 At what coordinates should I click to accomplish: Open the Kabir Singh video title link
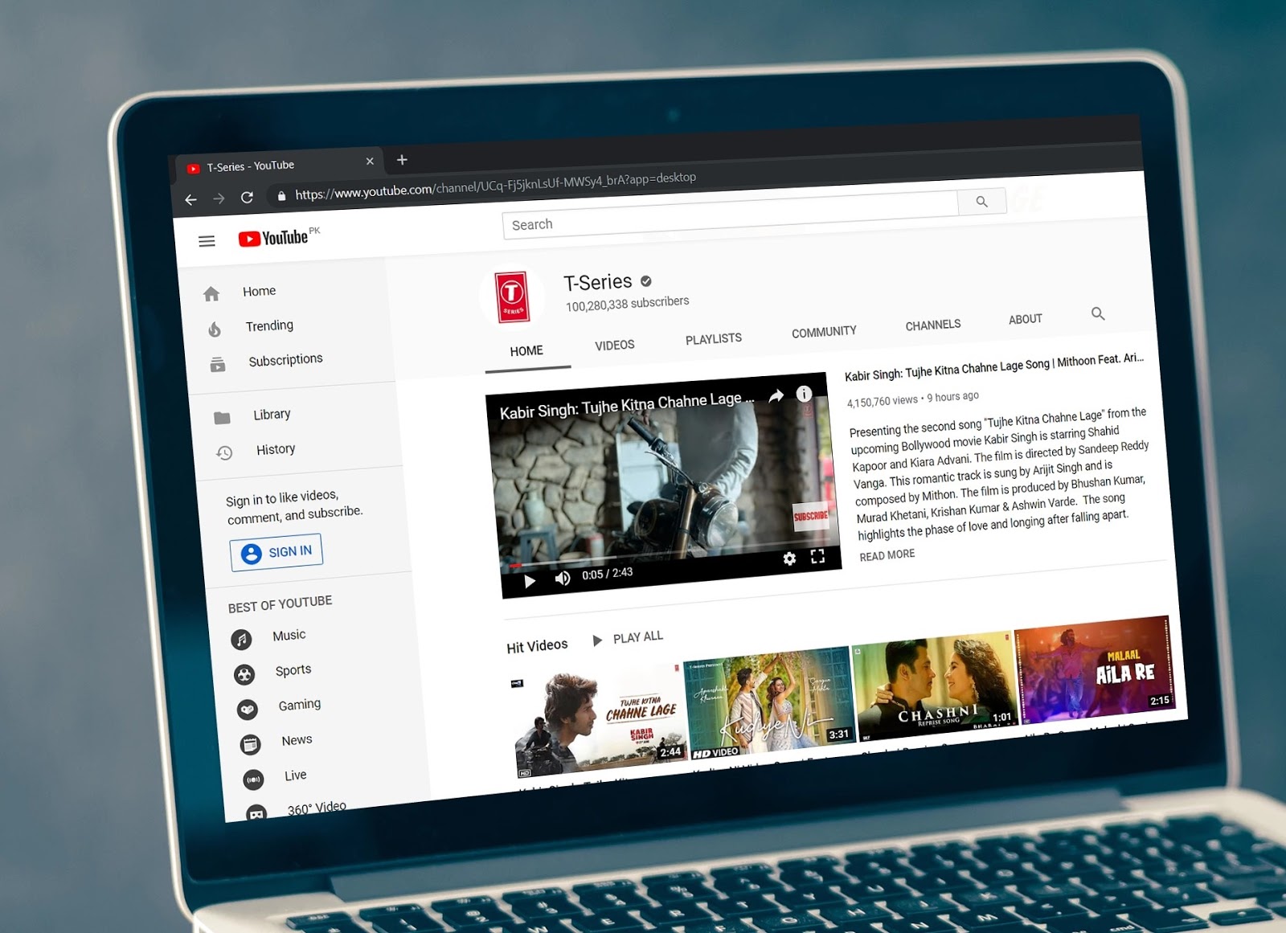[x=994, y=366]
